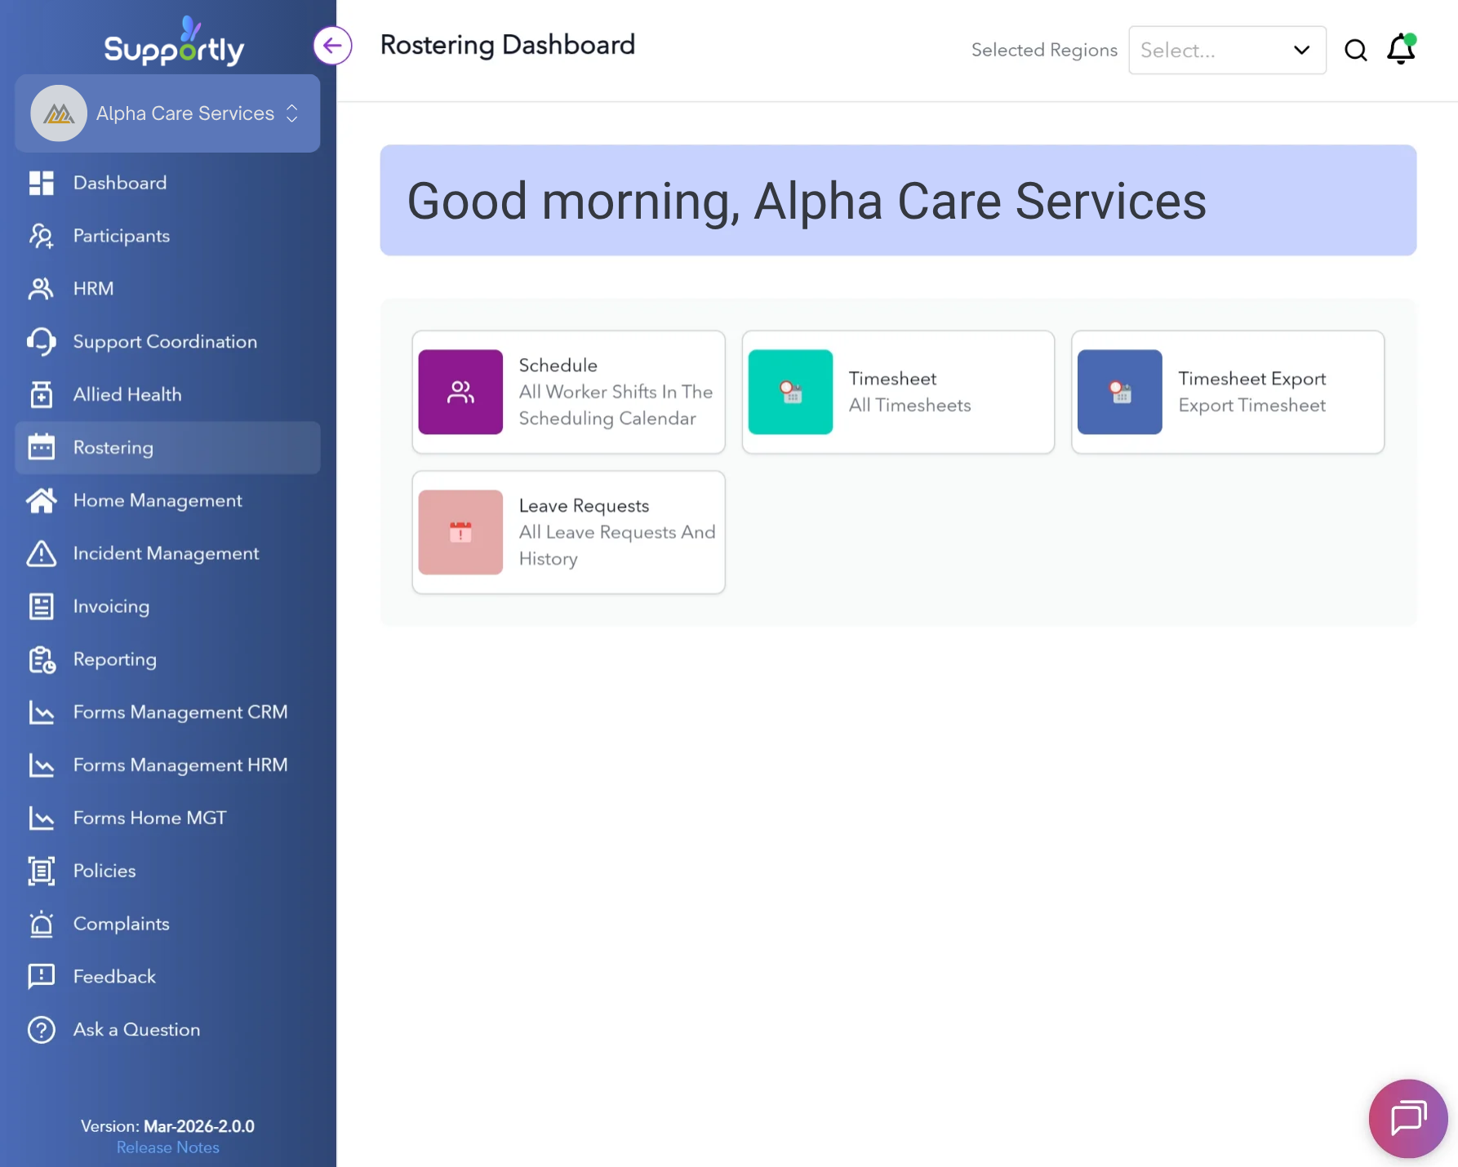
Task: Open the Leave Requests card title
Action: 585,506
